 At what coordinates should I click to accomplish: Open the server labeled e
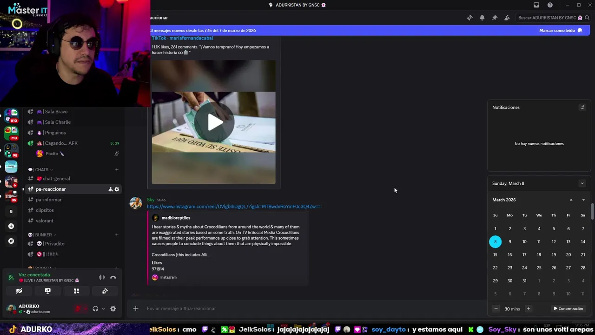(x=11, y=211)
